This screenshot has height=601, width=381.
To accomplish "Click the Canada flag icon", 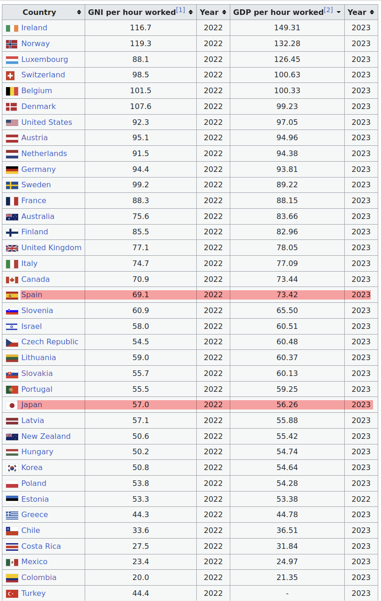I will click(12, 280).
